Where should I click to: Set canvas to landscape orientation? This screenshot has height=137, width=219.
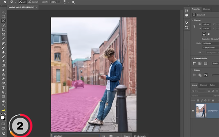[208, 34]
